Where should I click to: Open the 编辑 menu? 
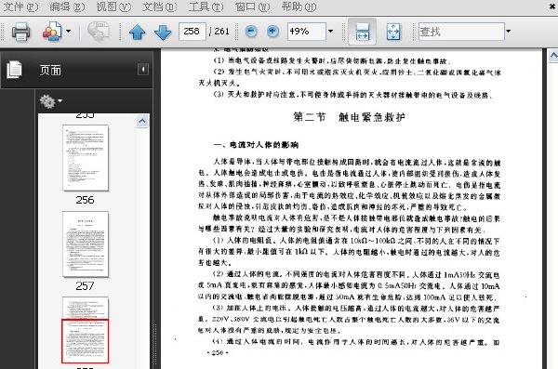coord(67,7)
